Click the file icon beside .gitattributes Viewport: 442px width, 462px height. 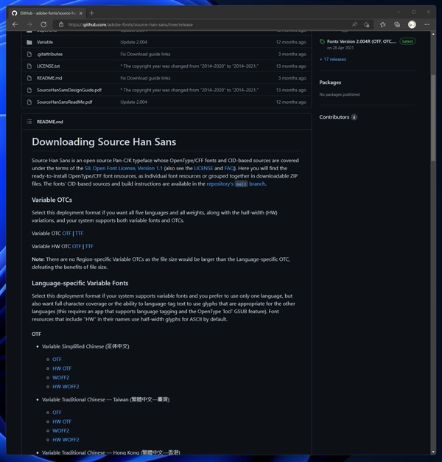click(x=29, y=55)
